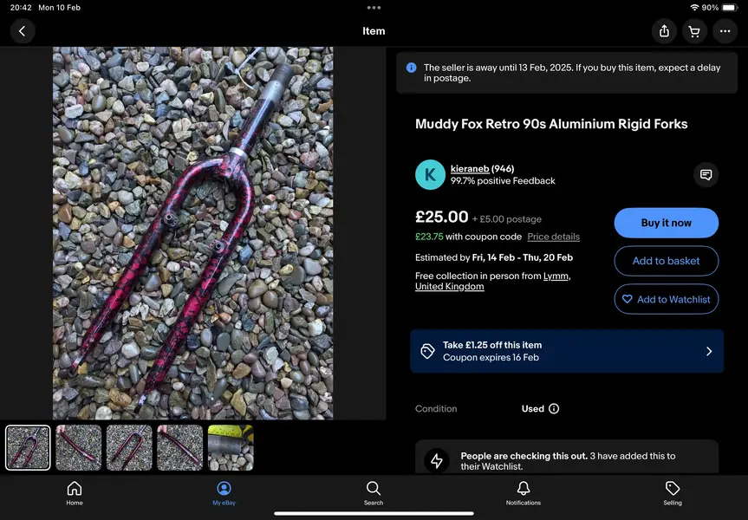Image resolution: width=748 pixels, height=520 pixels.
Task: Select the third photo thumbnail
Action: pyautogui.click(x=129, y=447)
